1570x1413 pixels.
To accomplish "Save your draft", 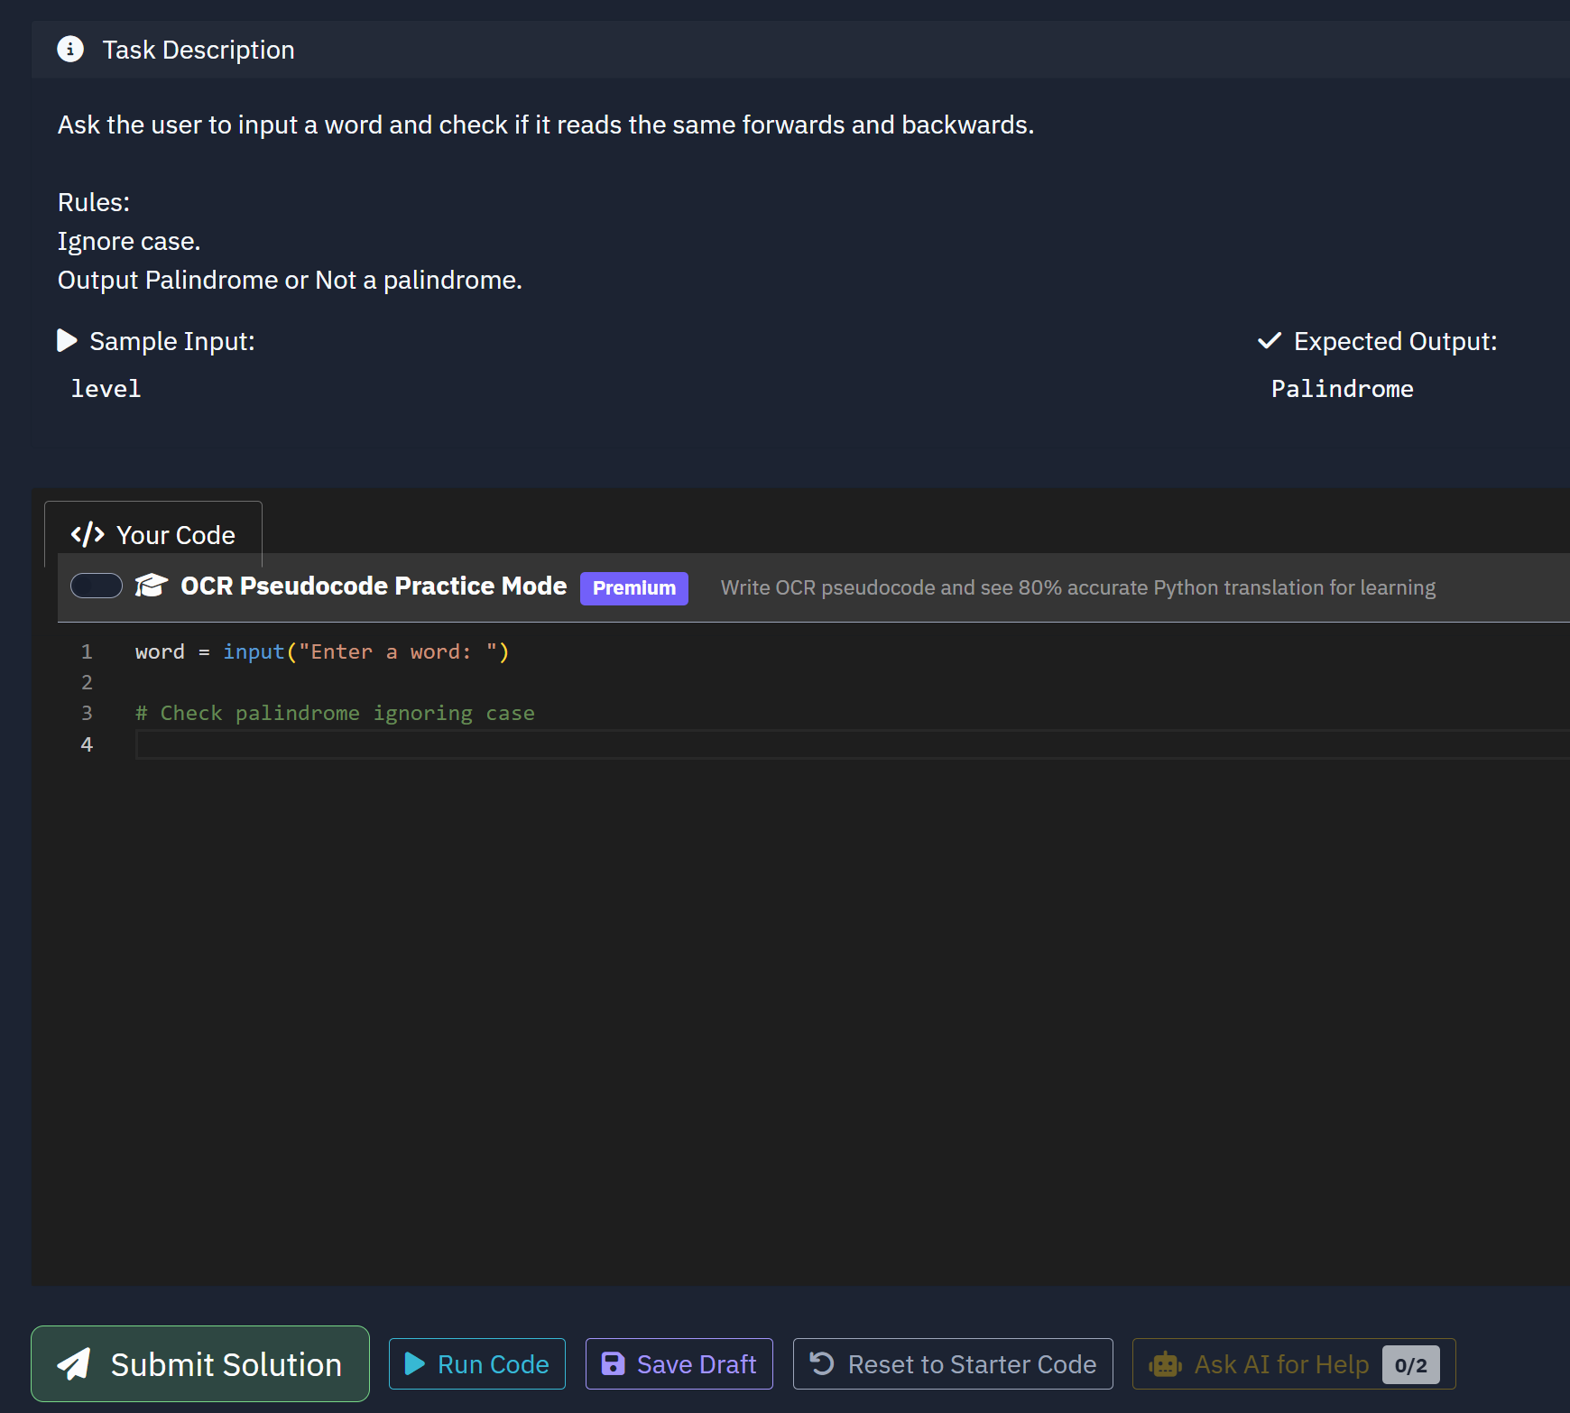I will pos(679,1364).
